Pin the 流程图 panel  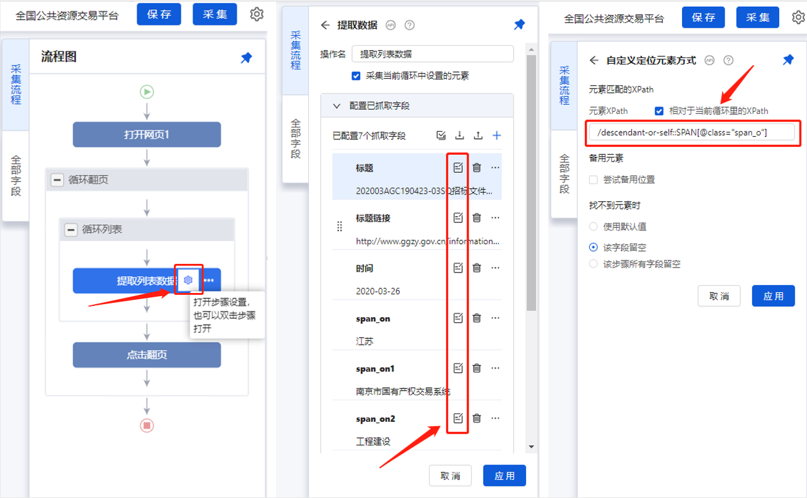(246, 58)
